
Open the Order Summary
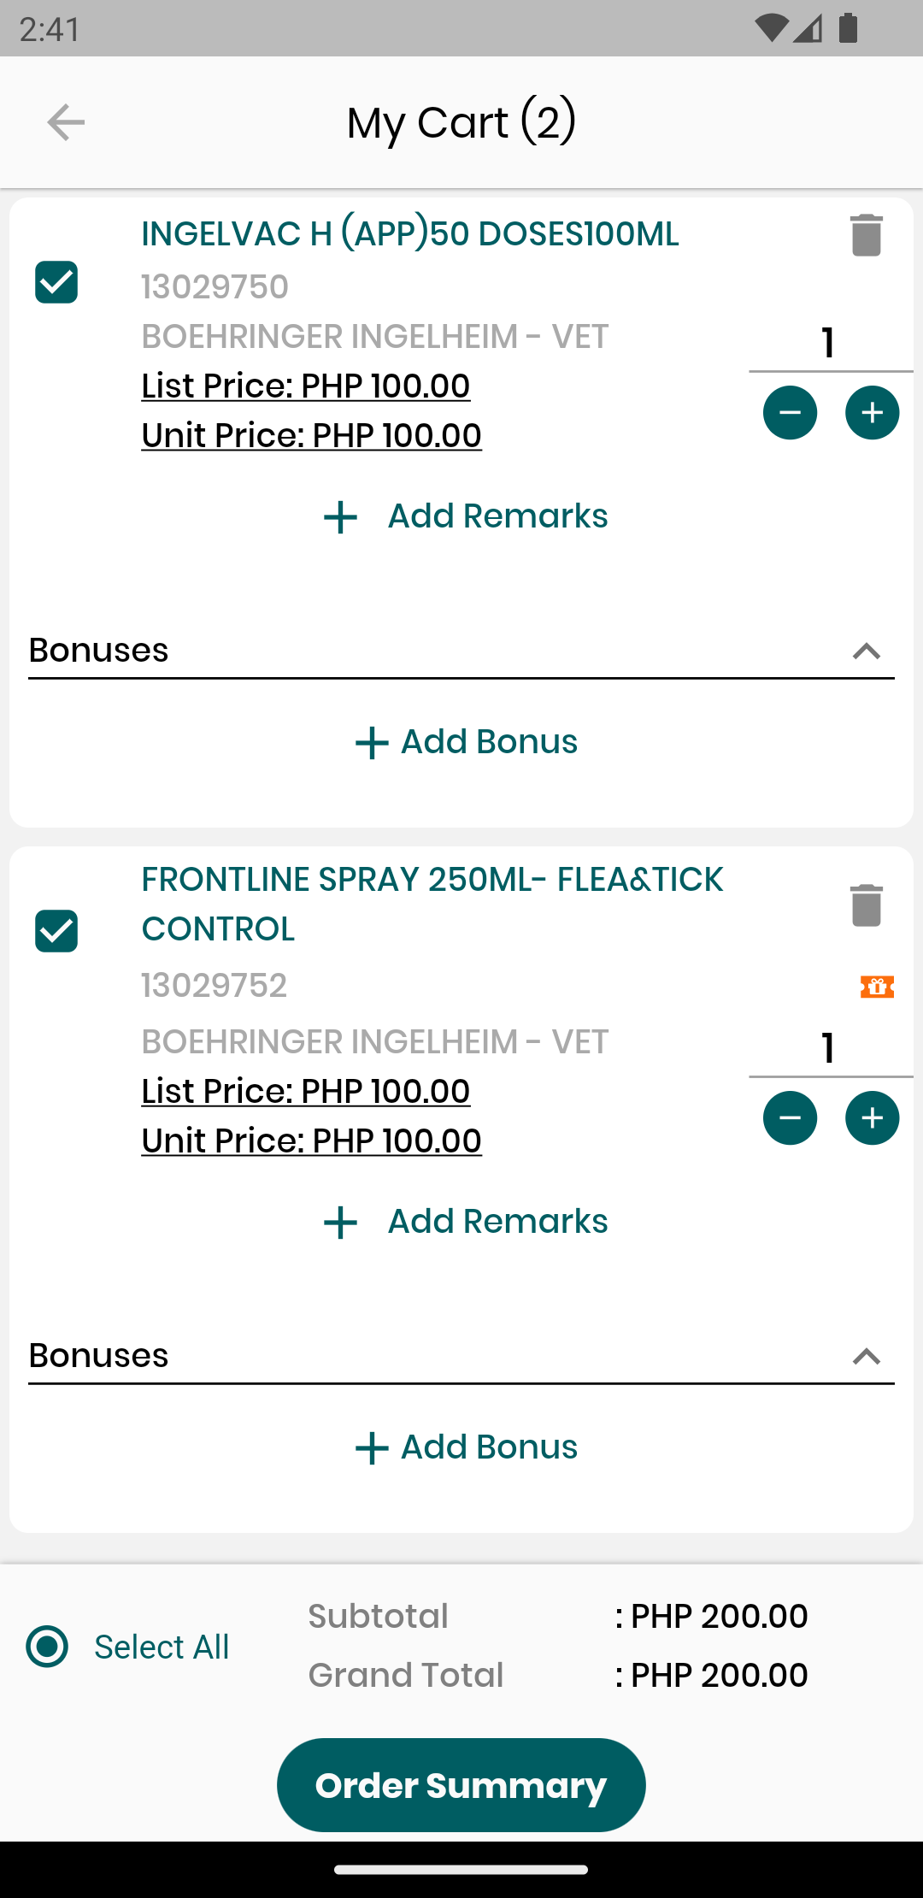tap(461, 1785)
